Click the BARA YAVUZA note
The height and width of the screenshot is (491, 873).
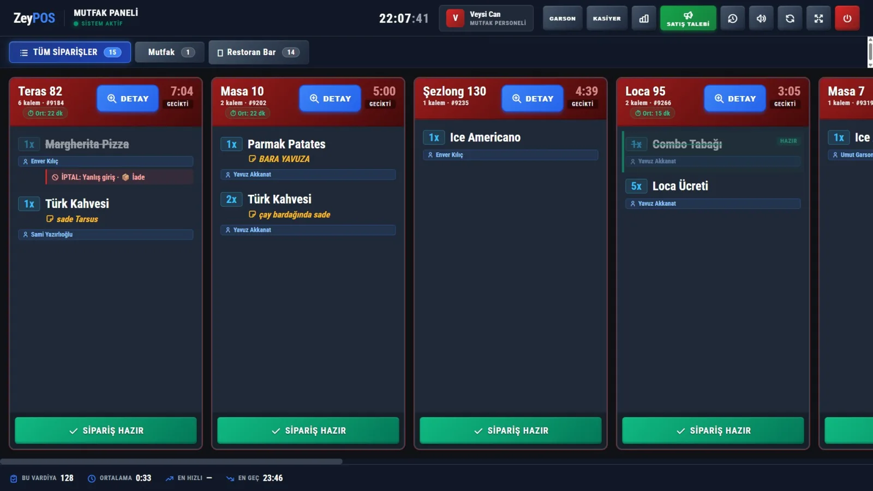click(279, 159)
